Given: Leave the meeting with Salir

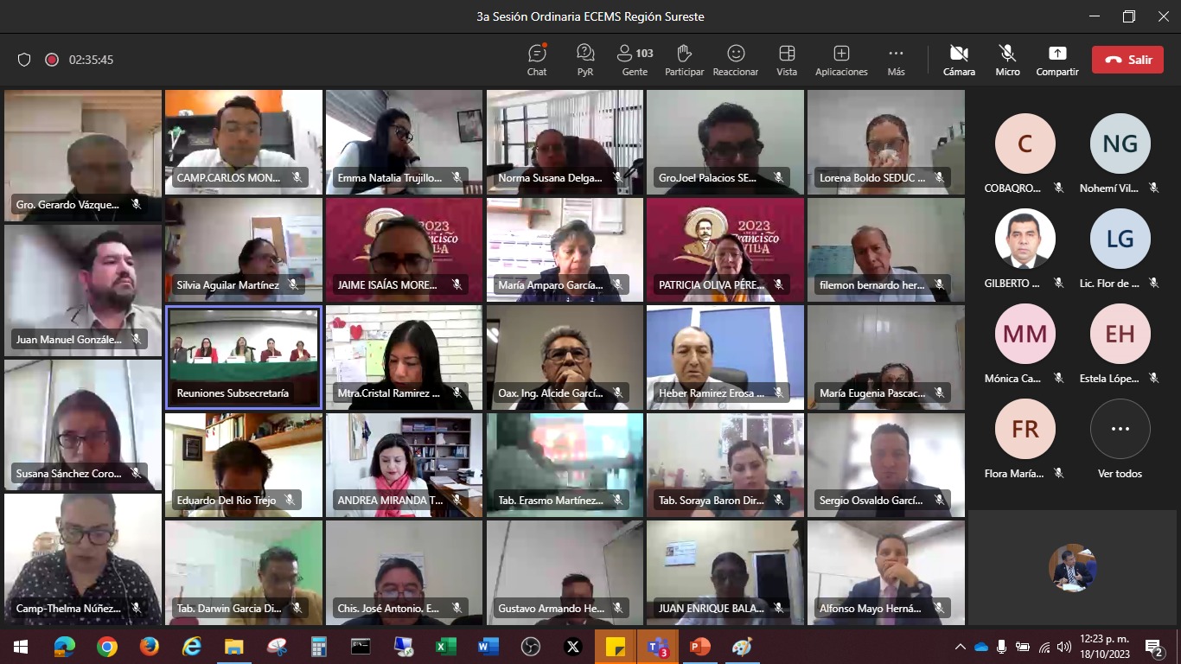Looking at the screenshot, I should pyautogui.click(x=1127, y=60).
